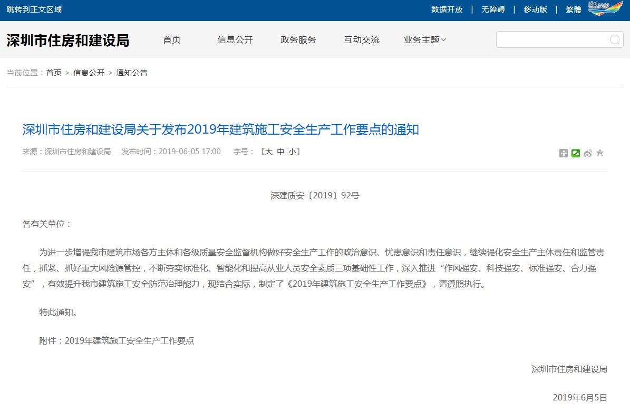
Task: Select the 中 medium font size
Action: point(281,151)
